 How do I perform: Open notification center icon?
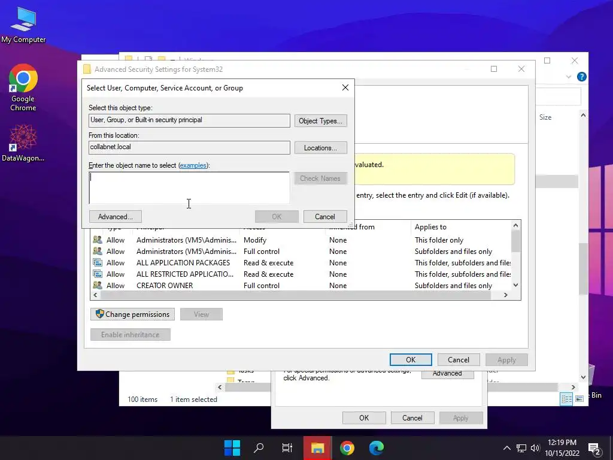(594, 449)
